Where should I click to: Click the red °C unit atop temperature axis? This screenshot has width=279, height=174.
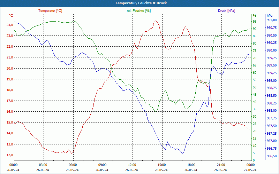coord(11,16)
